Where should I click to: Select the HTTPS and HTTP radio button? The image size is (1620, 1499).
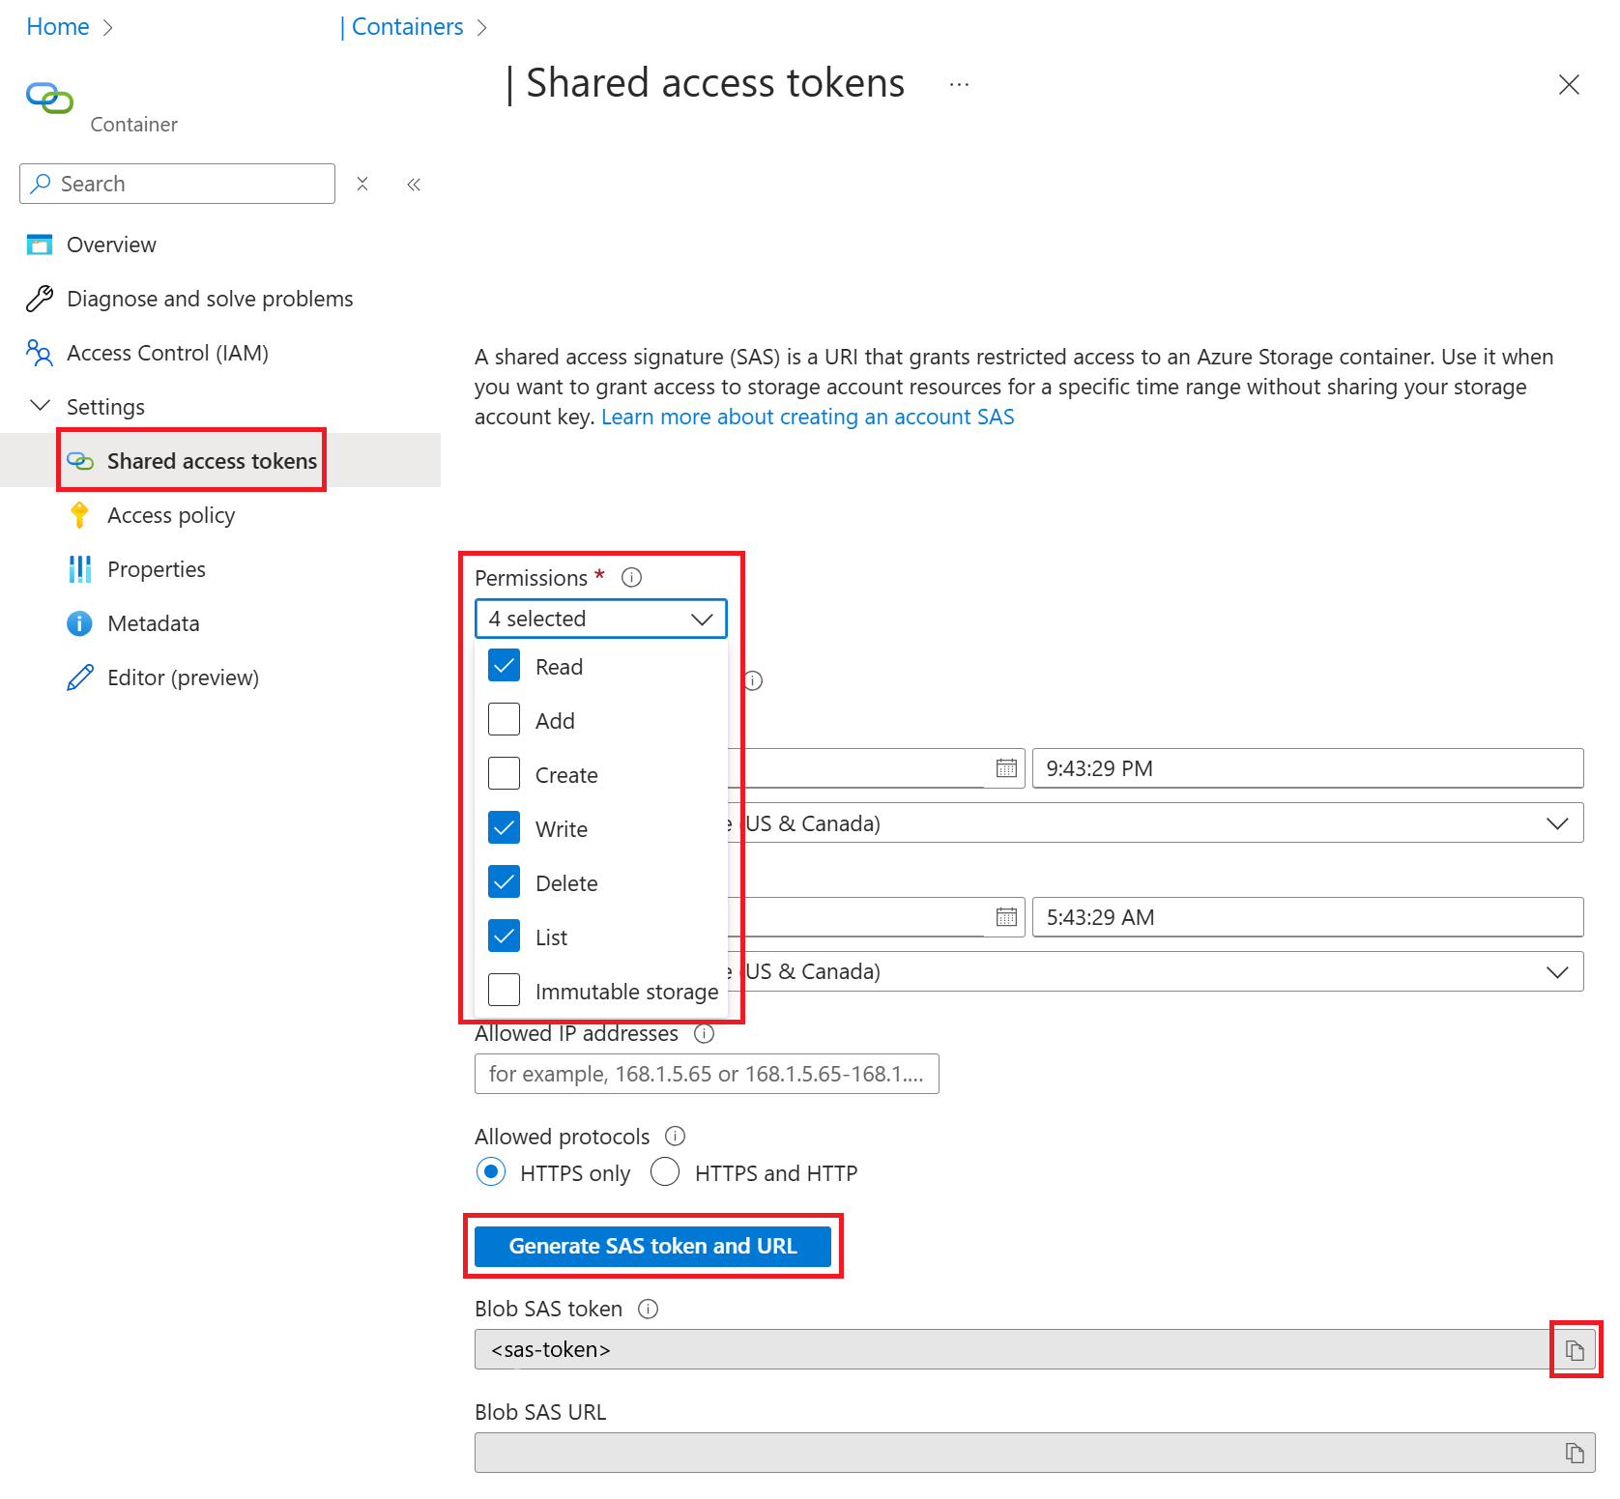(665, 1172)
